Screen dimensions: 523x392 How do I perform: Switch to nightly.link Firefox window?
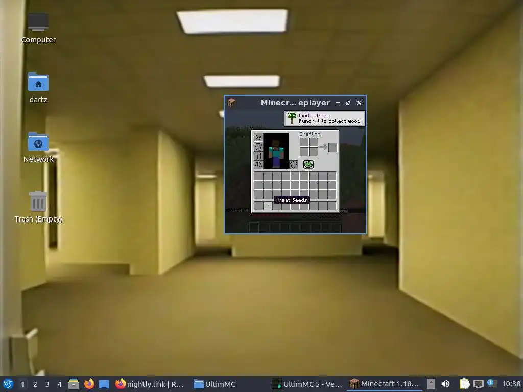click(150, 384)
